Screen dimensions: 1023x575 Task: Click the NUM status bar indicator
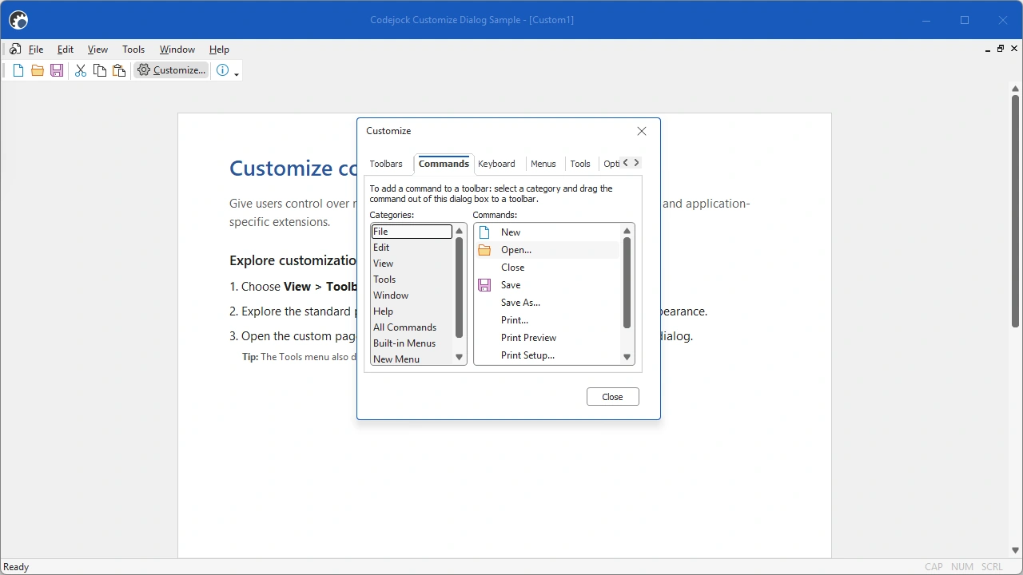(962, 567)
